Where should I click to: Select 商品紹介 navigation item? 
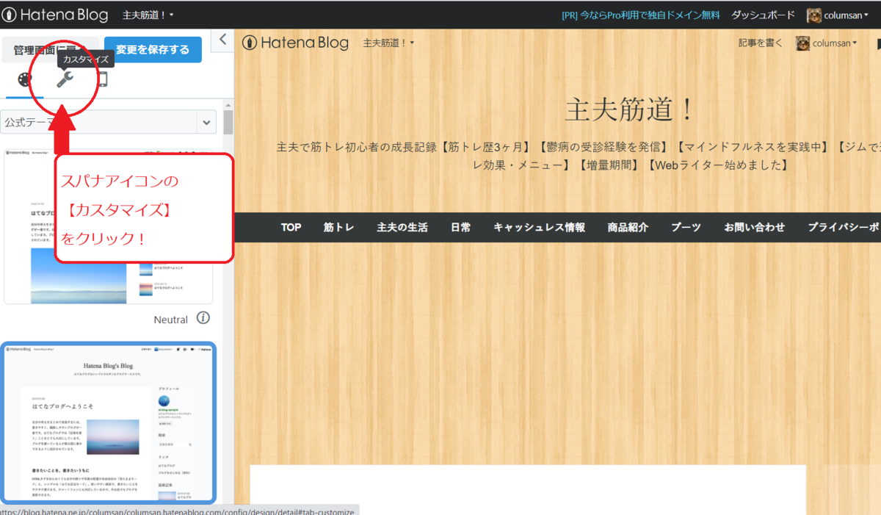click(x=628, y=227)
